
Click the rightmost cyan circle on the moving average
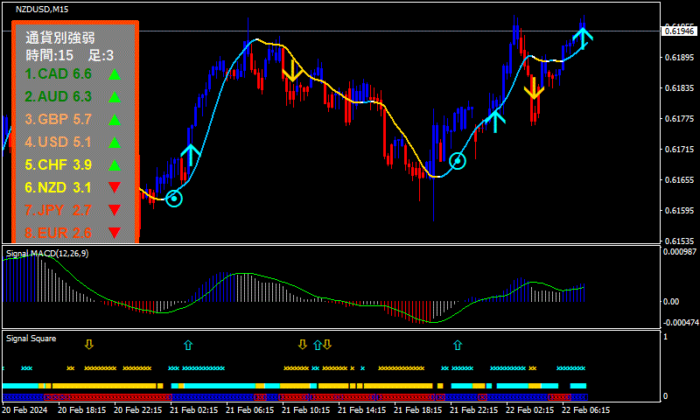(458, 161)
